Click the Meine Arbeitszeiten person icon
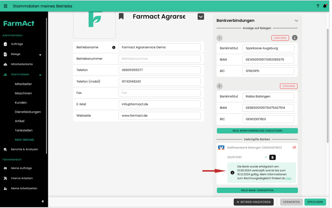 tap(5, 189)
